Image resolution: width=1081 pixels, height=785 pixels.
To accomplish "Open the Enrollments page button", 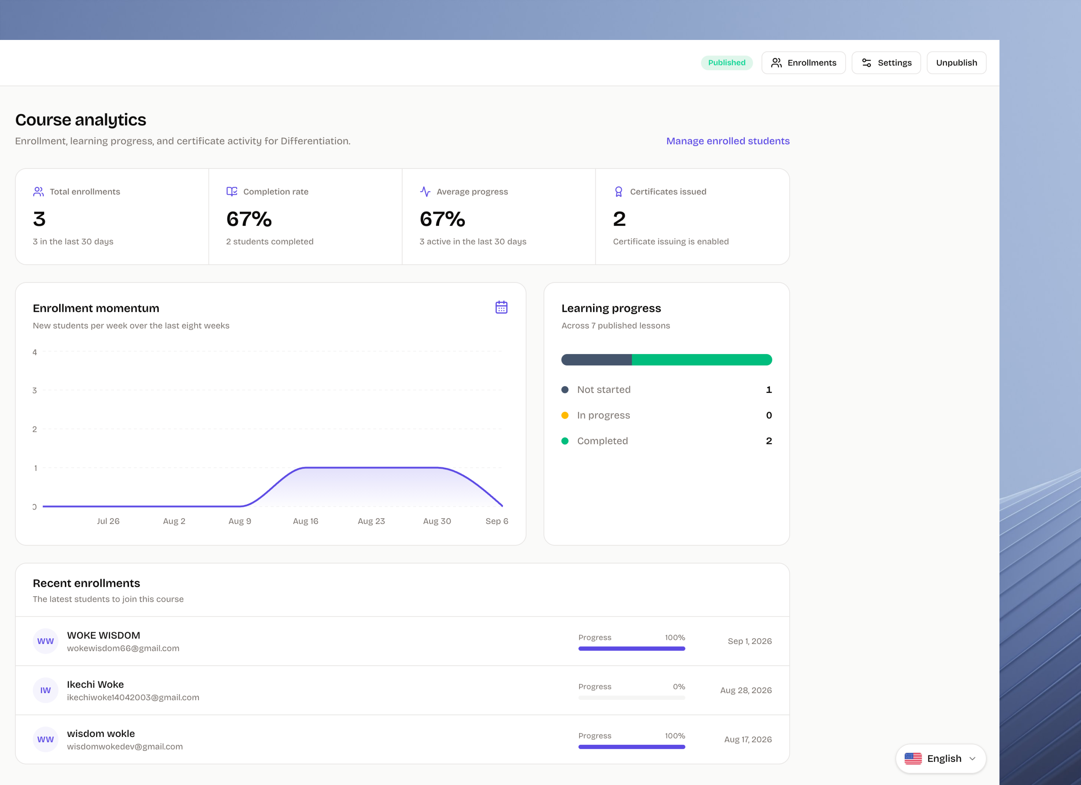I will (x=803, y=62).
